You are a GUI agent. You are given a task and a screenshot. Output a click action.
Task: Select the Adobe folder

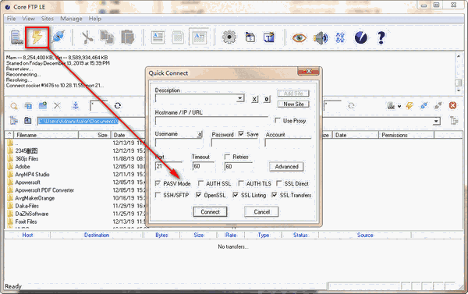(23, 167)
